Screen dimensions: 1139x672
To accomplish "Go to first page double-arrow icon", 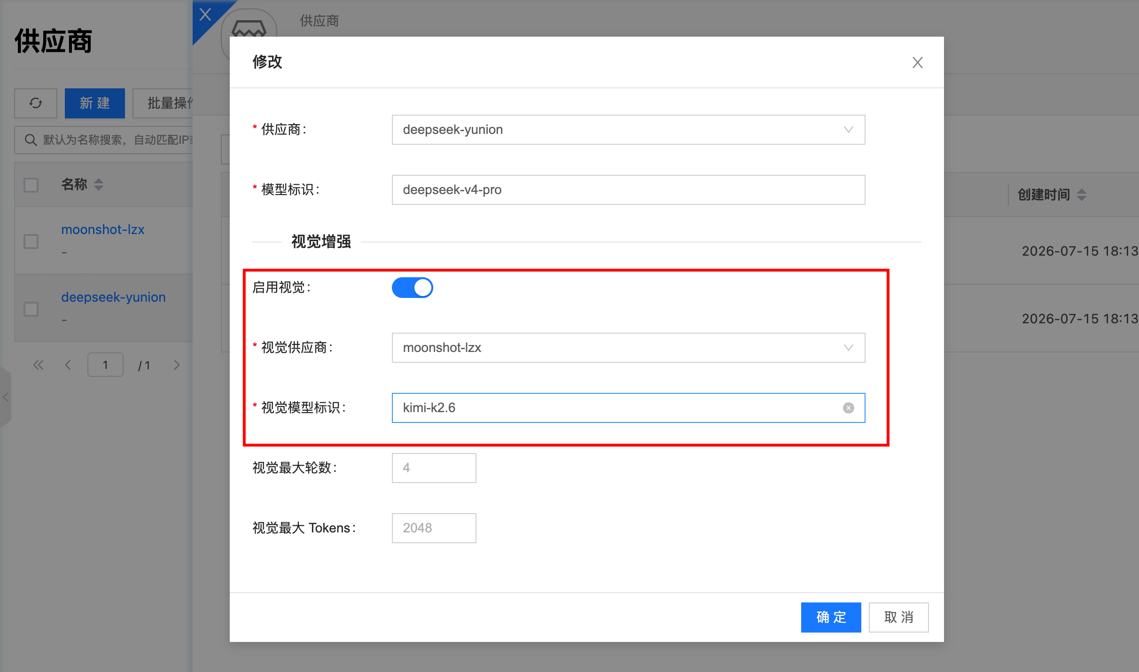I will click(x=38, y=365).
